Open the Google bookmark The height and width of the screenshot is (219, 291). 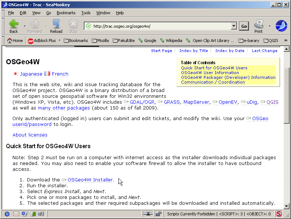pyautogui.click(x=148, y=41)
